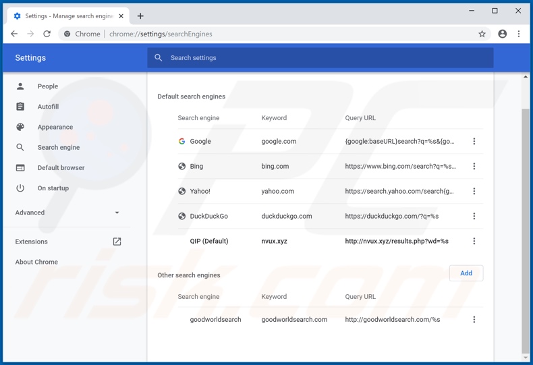Click the query URL https://duckduckgo.com/?q=%s
The height and width of the screenshot is (365, 533).
391,216
